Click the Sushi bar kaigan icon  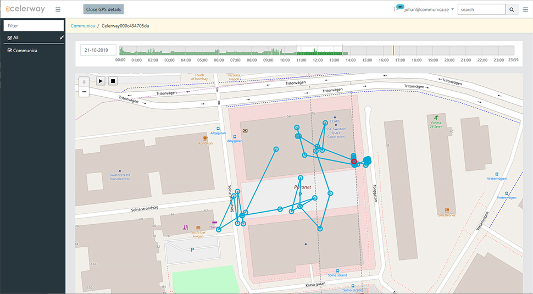pos(198,228)
